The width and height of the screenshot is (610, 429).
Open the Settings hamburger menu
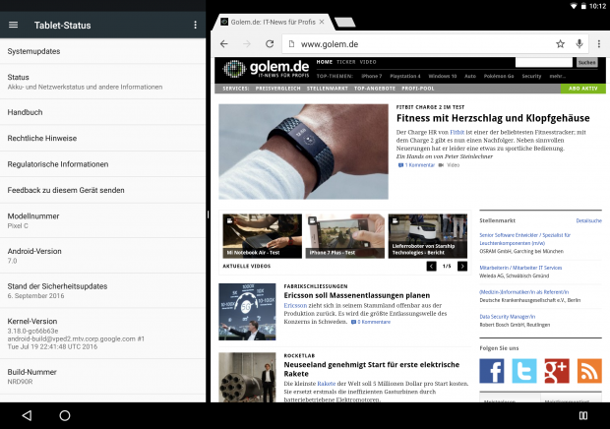coord(13,25)
